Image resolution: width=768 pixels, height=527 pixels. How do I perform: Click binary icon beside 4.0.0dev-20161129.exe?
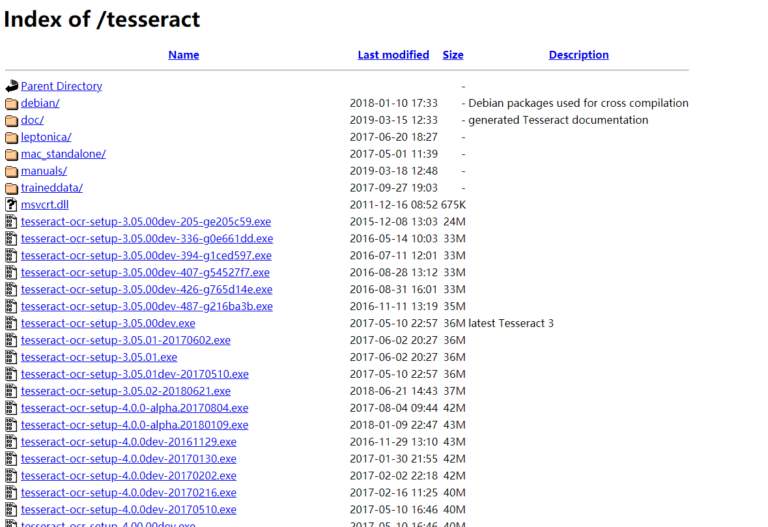pos(11,442)
